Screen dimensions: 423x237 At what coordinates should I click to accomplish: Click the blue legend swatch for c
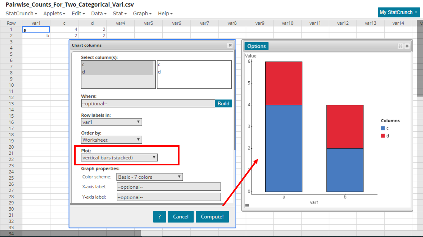[383, 128]
